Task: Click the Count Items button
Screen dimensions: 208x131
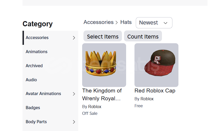Action: (143, 37)
